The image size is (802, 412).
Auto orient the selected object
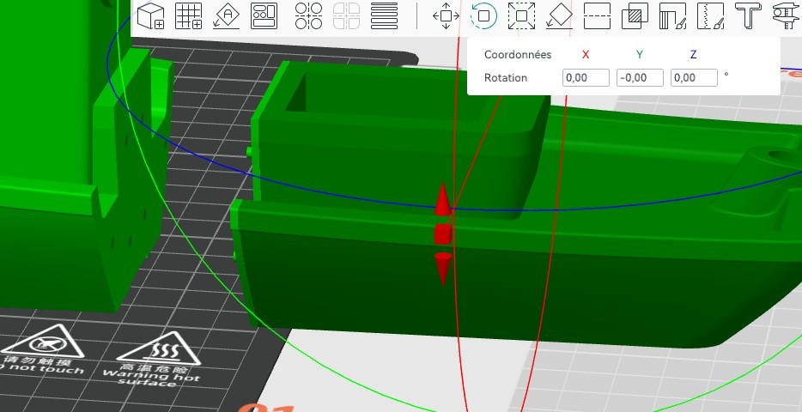[226, 15]
